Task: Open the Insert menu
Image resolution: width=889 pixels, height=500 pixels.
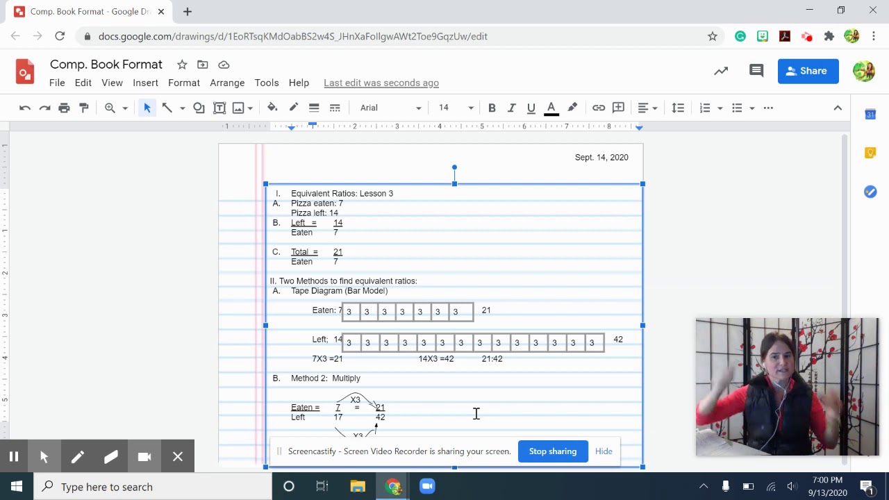Action: 145,83
